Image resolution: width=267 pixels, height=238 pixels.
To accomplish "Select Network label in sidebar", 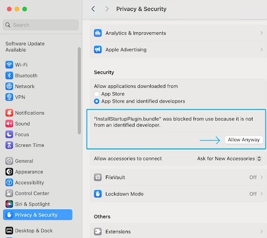I will (x=25, y=86).
